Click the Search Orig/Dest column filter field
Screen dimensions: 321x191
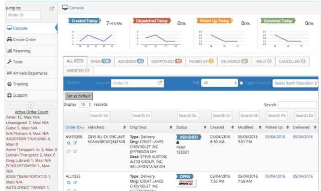(x=141, y=116)
